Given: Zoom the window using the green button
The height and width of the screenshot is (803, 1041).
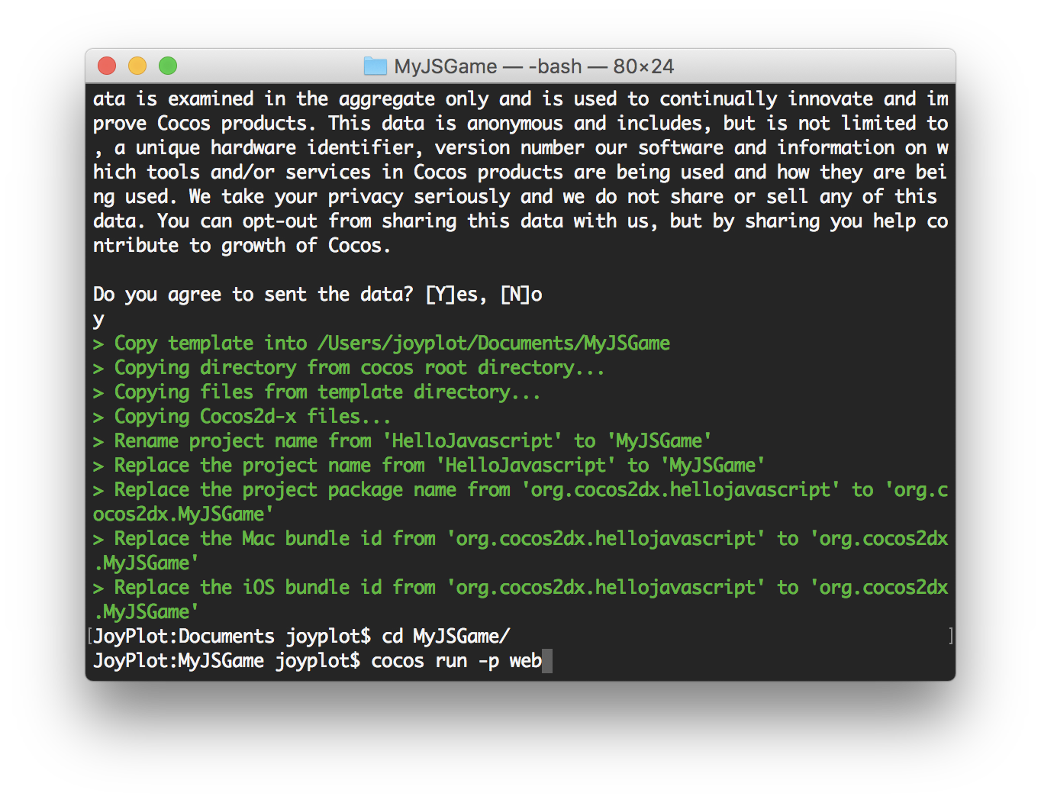Looking at the screenshot, I should (x=168, y=66).
